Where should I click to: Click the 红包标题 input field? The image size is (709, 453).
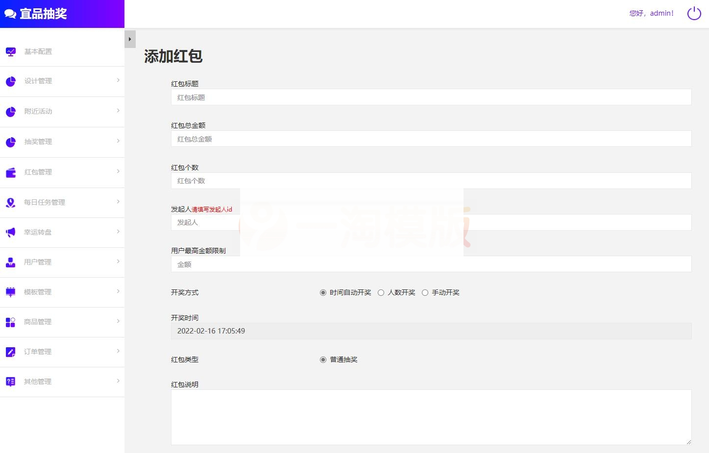click(x=431, y=97)
